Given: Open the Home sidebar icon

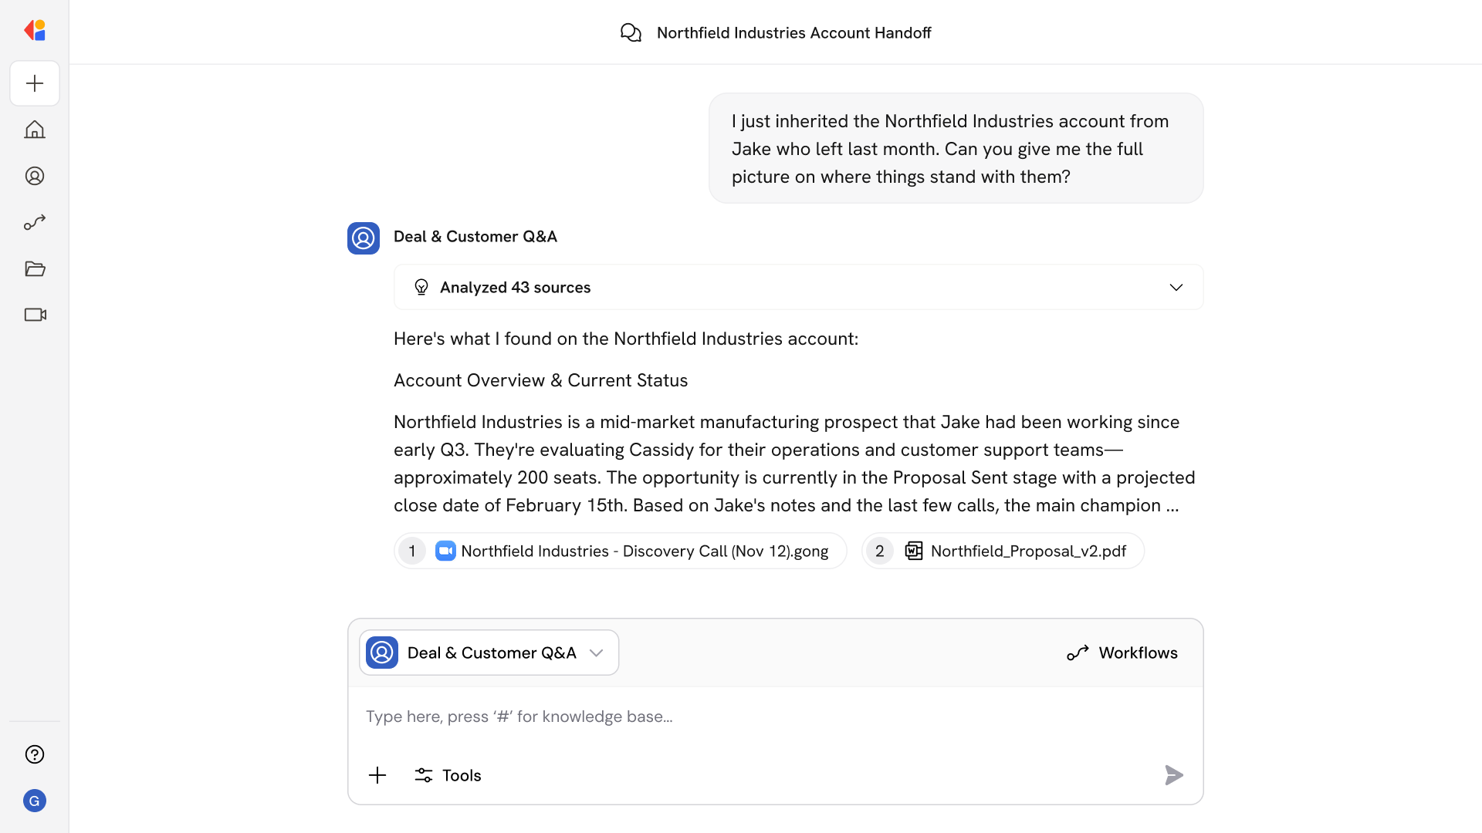Looking at the screenshot, I should coord(35,130).
